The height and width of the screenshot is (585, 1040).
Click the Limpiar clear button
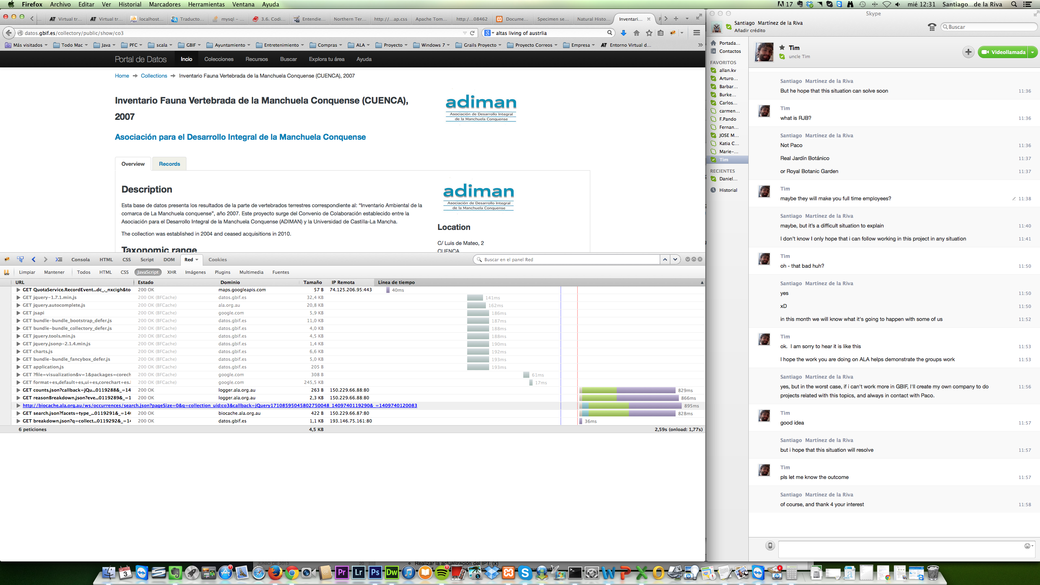pos(27,272)
